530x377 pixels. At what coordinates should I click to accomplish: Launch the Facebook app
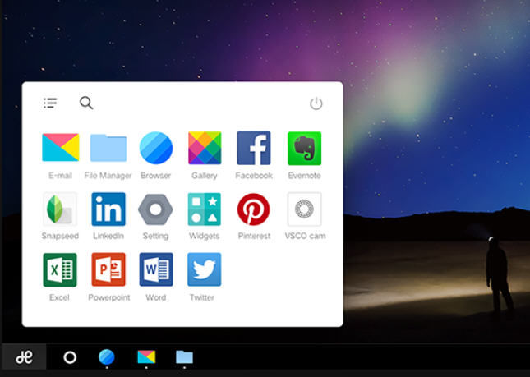point(254,148)
